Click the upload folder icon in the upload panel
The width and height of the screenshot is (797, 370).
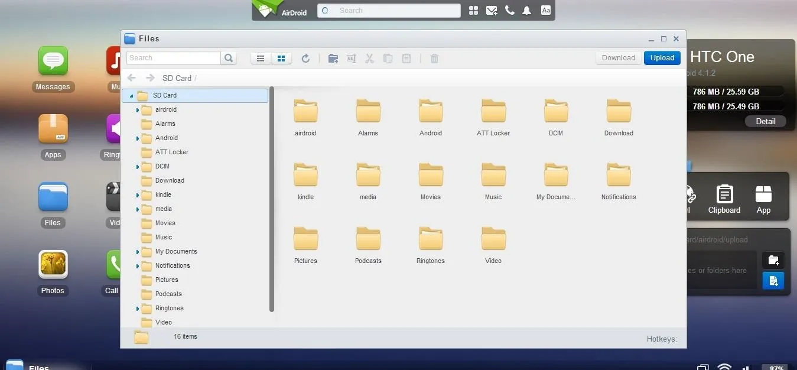pos(773,260)
